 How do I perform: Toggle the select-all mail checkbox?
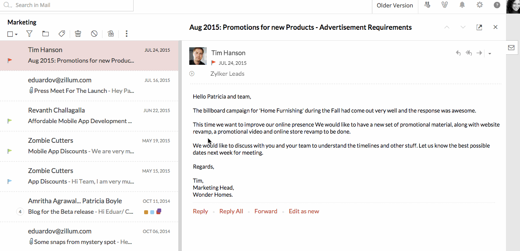(11, 34)
